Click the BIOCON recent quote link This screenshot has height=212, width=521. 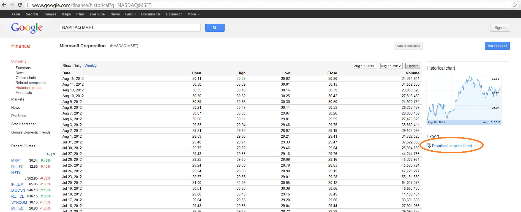(18, 190)
